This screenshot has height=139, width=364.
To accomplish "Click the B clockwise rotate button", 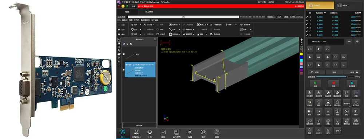I will coord(310,65).
